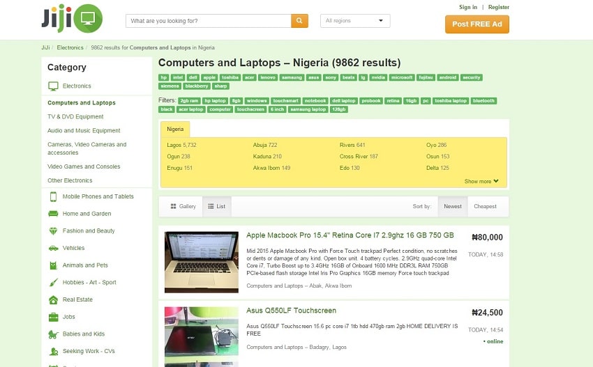Viewport: 593px width, 367px height.
Task: Apply the '2gb ram' filter tag
Action: coord(189,101)
